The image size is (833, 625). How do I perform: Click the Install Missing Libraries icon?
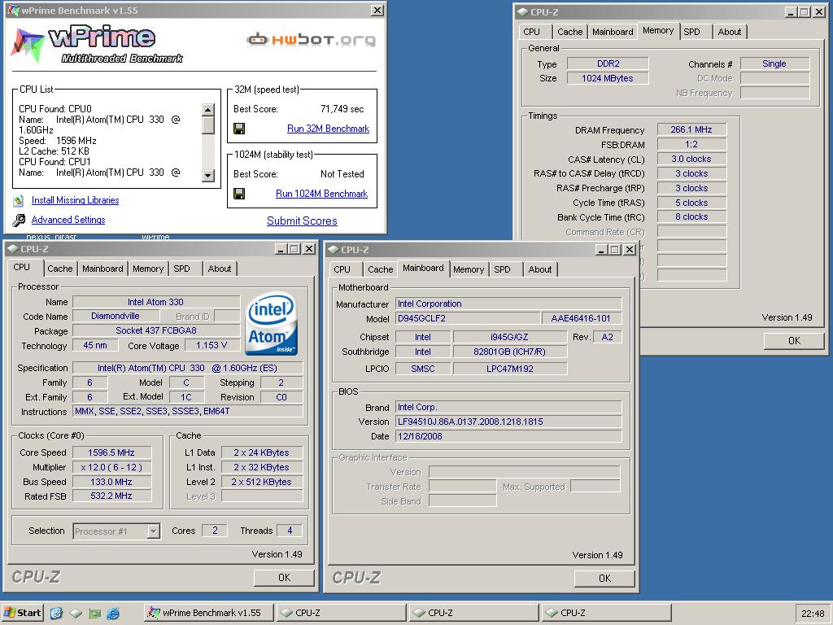pyautogui.click(x=19, y=200)
